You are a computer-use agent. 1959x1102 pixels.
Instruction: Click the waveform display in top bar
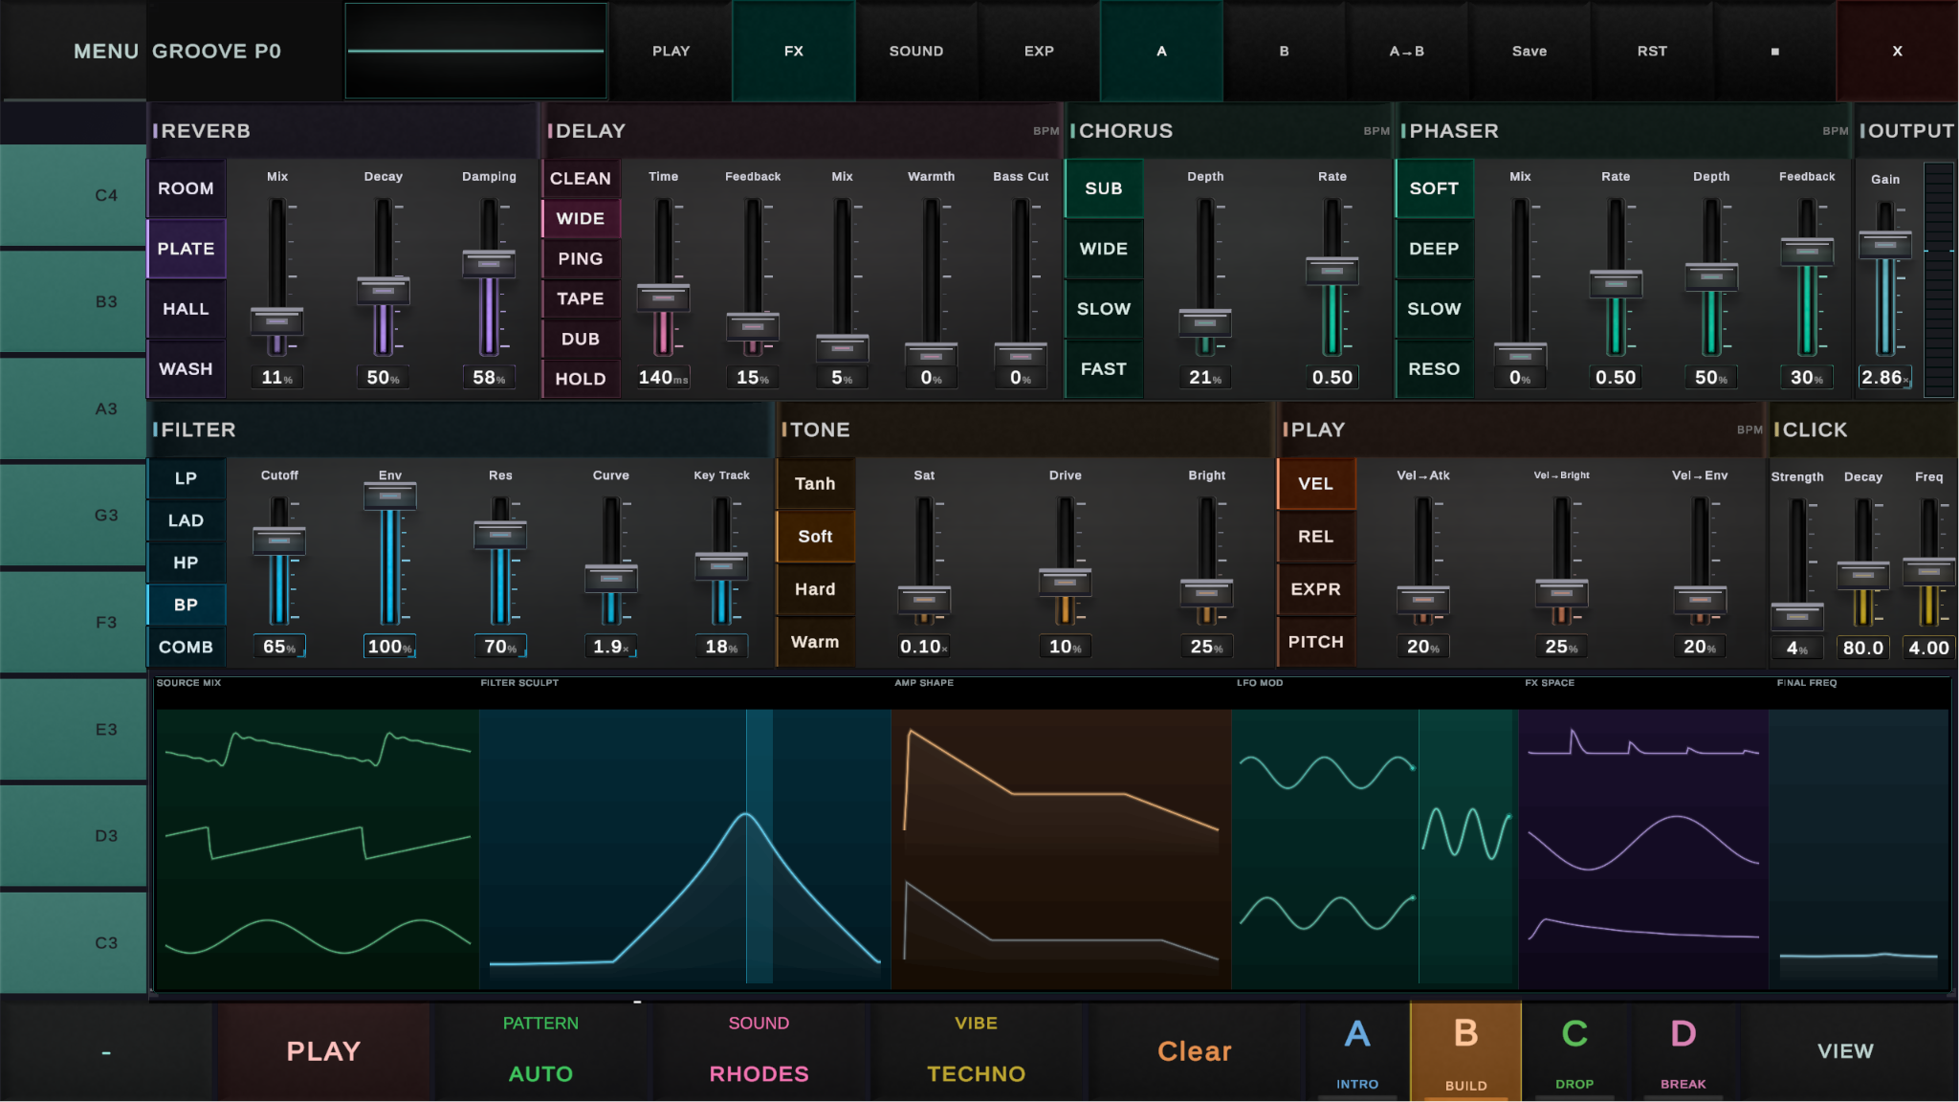pyautogui.click(x=475, y=51)
